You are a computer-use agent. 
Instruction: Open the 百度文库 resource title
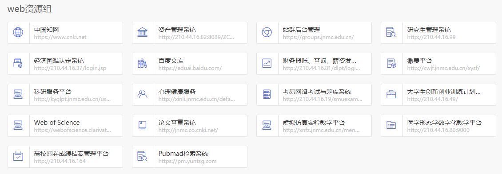[171, 61]
